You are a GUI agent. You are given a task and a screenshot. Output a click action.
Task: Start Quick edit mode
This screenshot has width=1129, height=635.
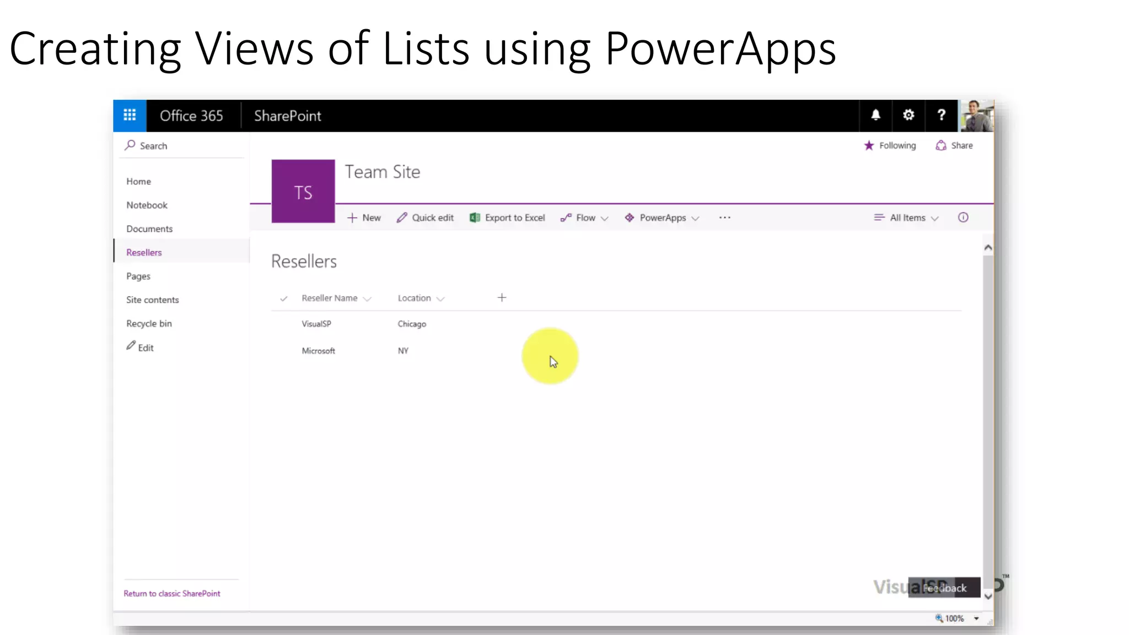pyautogui.click(x=425, y=218)
